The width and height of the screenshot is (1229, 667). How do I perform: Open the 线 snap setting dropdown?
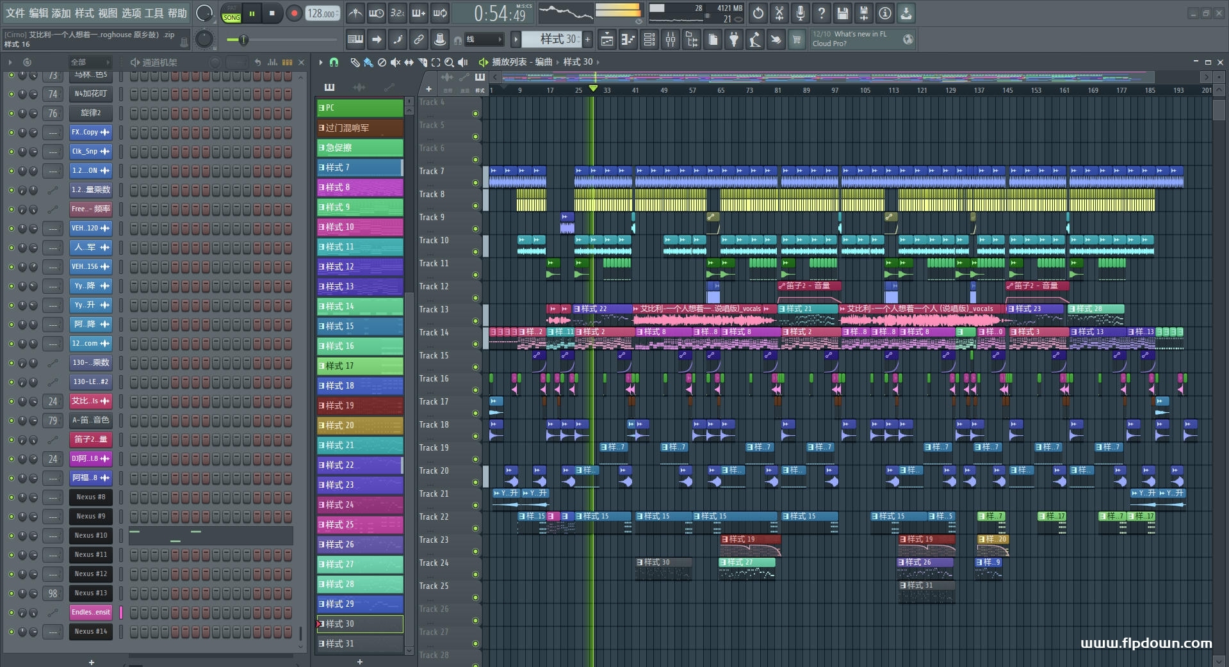484,40
